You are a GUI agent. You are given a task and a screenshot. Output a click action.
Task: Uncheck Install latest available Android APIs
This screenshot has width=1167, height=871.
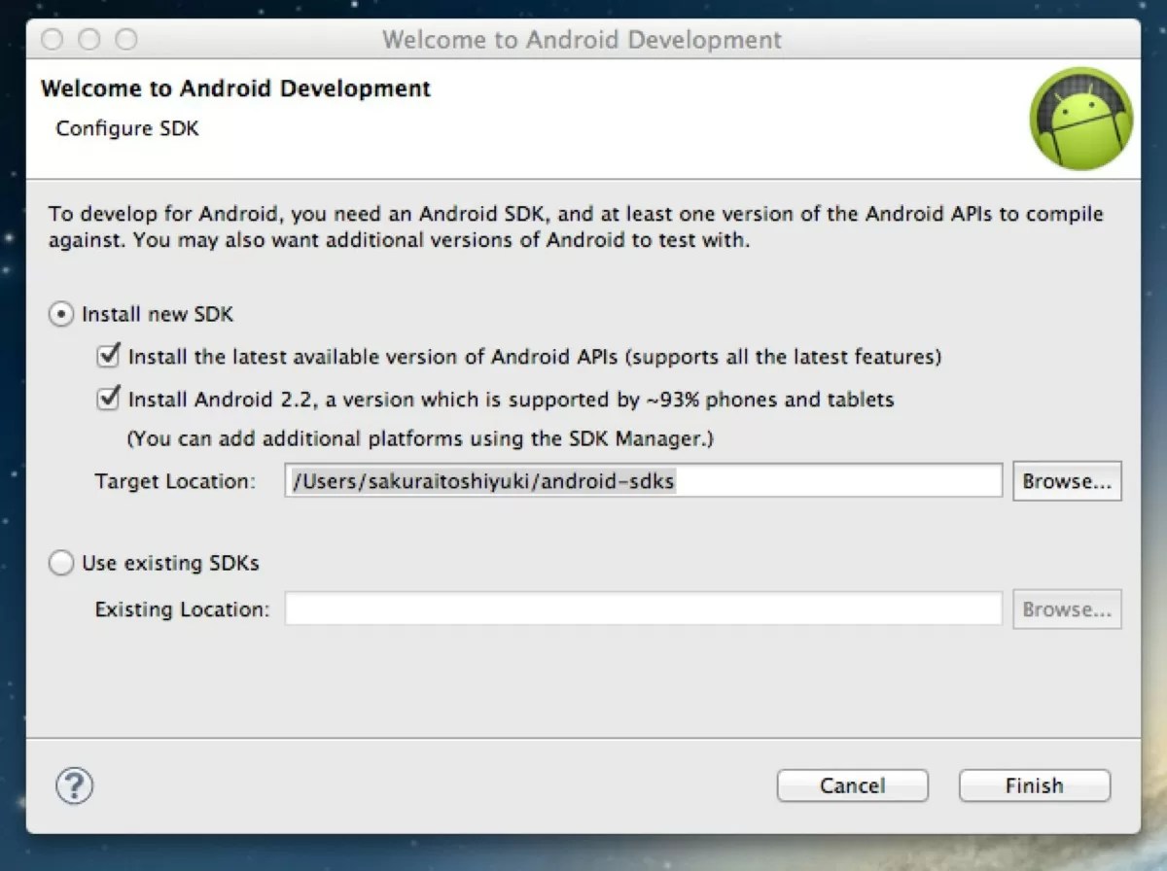pyautogui.click(x=108, y=356)
